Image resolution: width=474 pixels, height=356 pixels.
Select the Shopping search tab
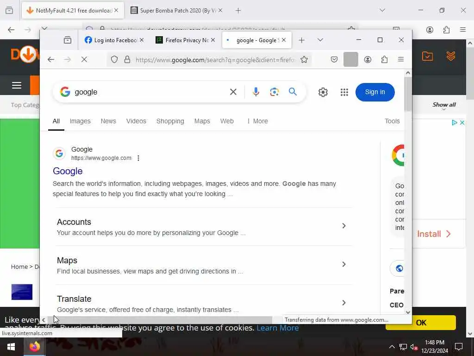(x=170, y=121)
